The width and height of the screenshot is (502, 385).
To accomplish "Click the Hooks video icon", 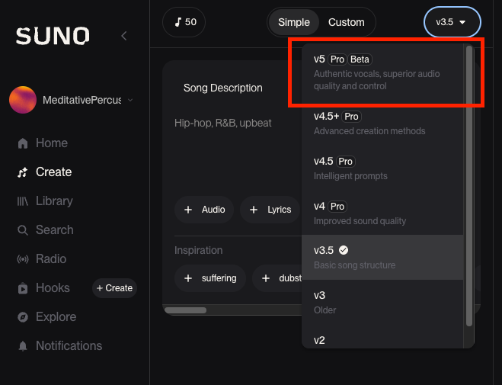I will [x=23, y=288].
